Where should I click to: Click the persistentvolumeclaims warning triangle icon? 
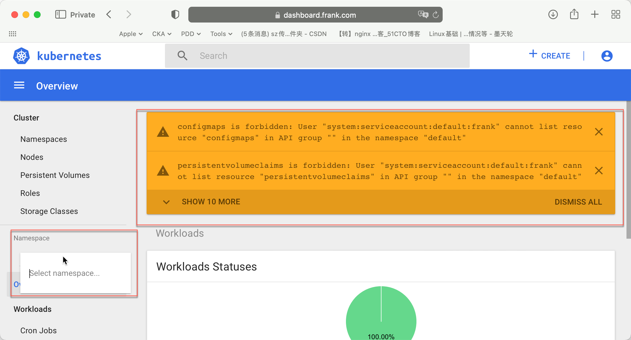[163, 171]
